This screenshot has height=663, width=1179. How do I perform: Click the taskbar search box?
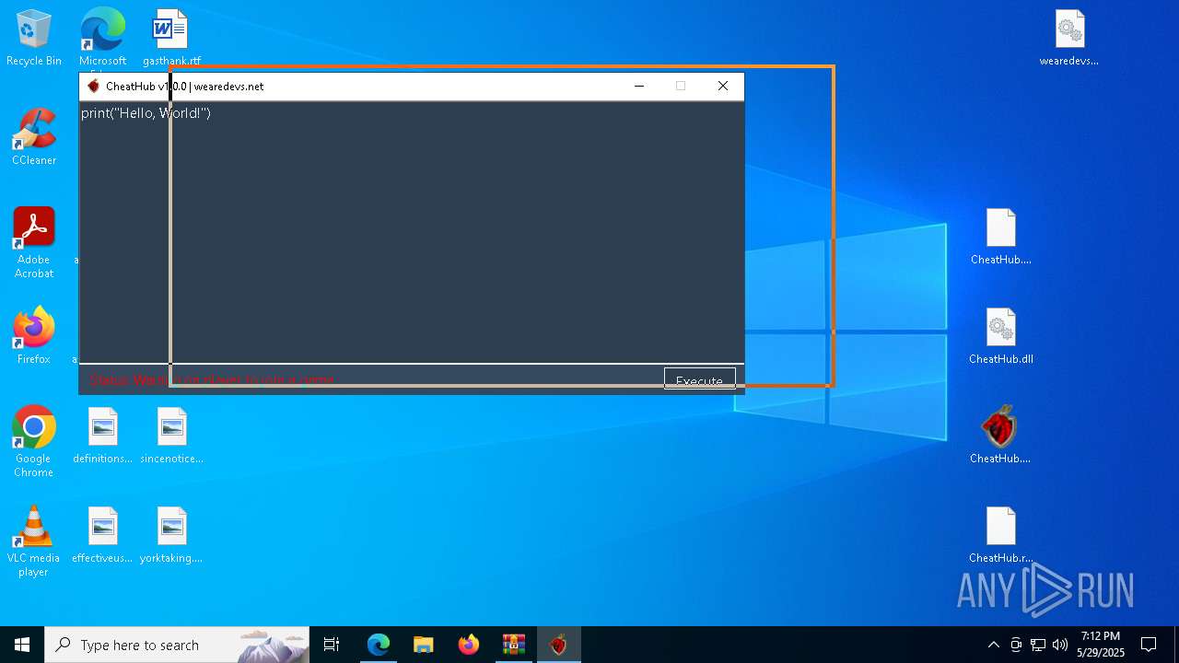click(x=177, y=645)
